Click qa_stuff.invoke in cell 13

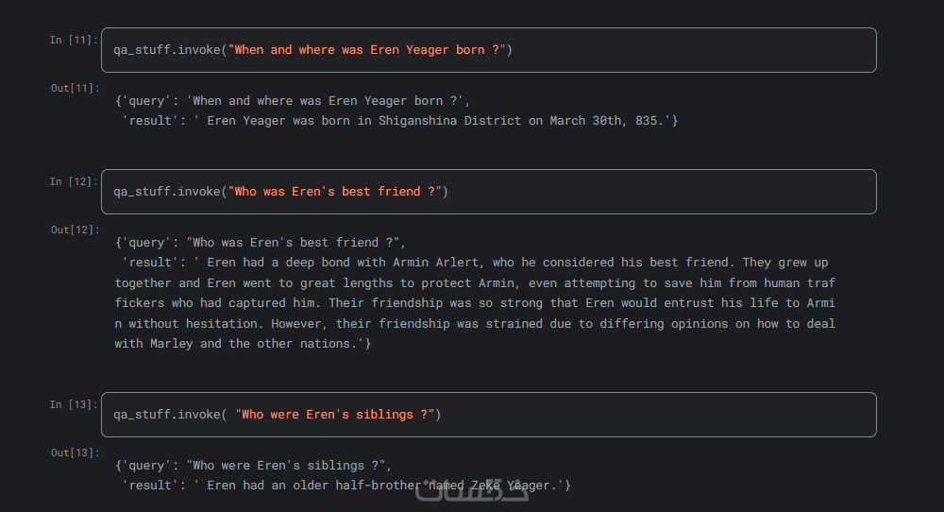(166, 415)
